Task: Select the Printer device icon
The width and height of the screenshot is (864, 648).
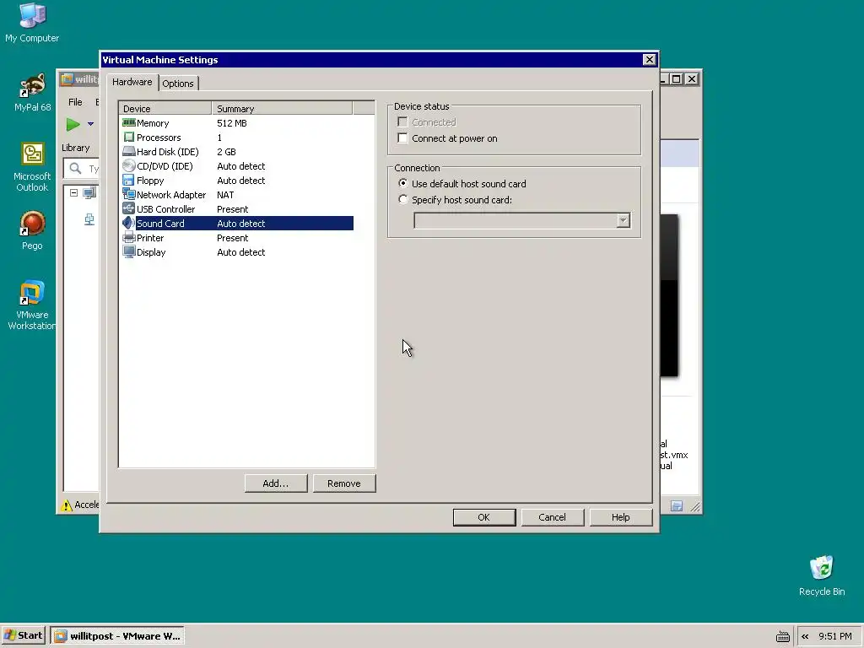Action: click(x=129, y=237)
